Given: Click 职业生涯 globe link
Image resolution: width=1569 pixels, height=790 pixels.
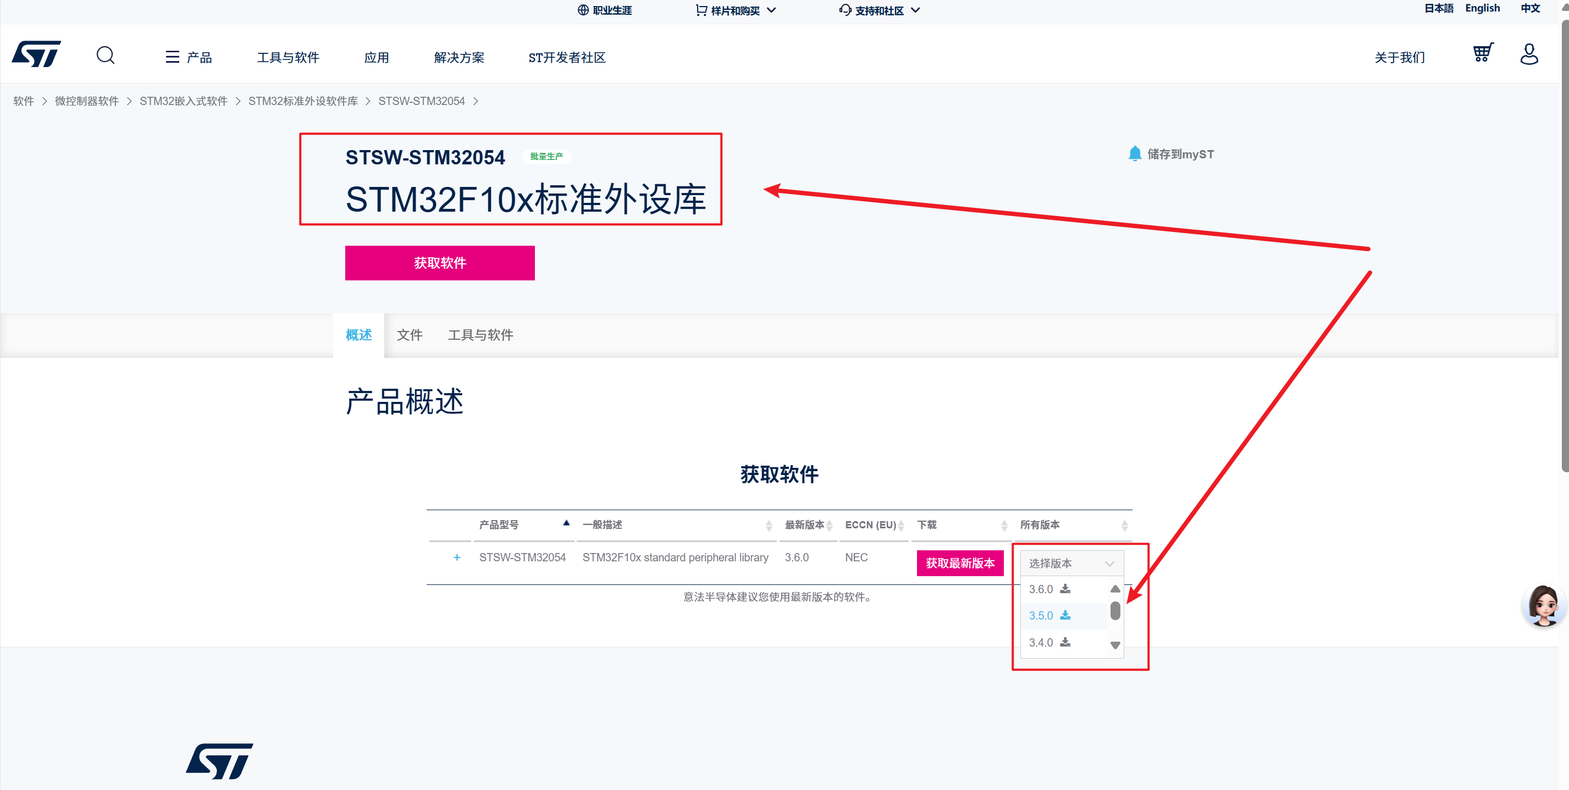Looking at the screenshot, I should (604, 10).
